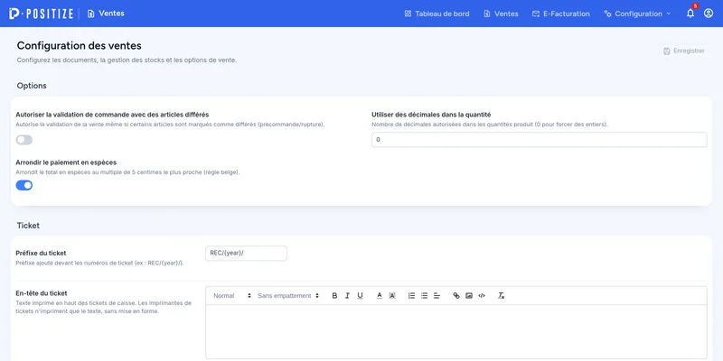Toggle underline formatting
This screenshot has width=723, height=361.
[x=360, y=296]
